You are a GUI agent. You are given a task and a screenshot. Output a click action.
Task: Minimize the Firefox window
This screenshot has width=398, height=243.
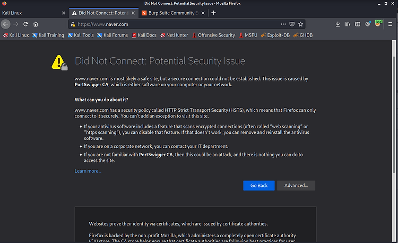point(379,4)
